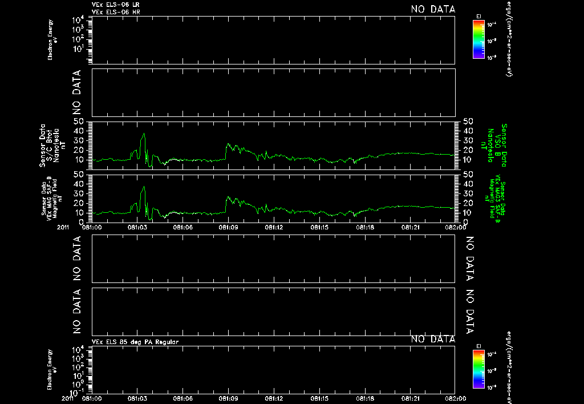
Task: Click the 10^-1 tick on ELS 85 deg axis
Action: click(76, 393)
